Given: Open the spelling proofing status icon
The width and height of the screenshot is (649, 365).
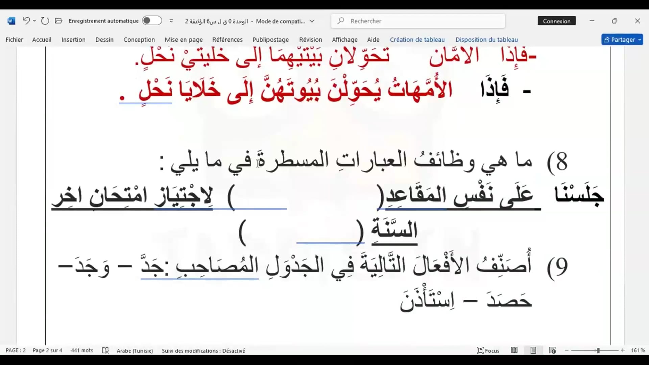Looking at the screenshot, I should pyautogui.click(x=105, y=350).
